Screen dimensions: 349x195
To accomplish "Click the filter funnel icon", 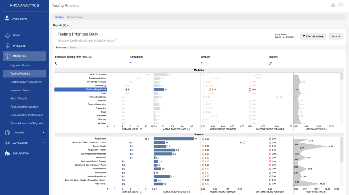I will 304,36.
